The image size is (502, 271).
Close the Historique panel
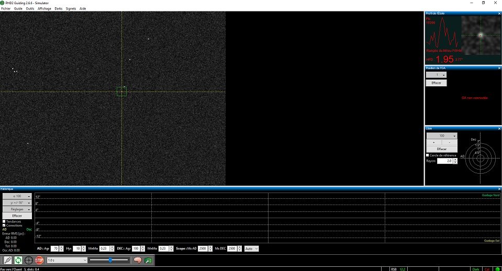499,189
